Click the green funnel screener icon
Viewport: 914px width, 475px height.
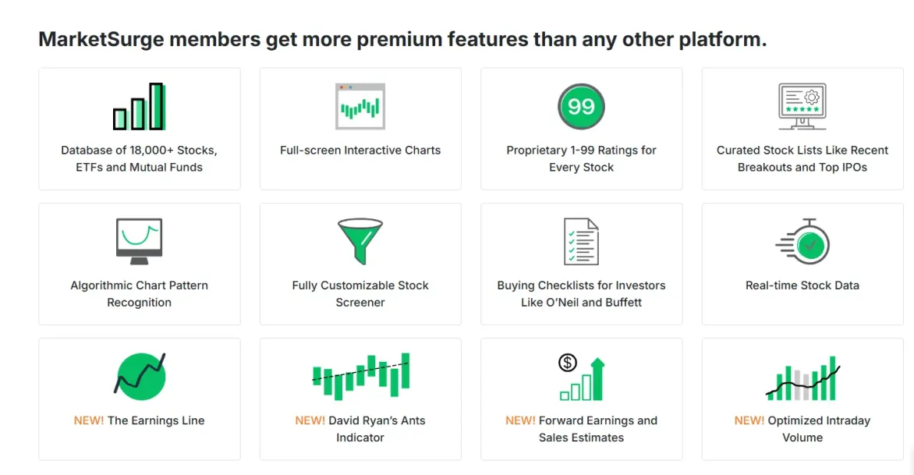point(360,242)
